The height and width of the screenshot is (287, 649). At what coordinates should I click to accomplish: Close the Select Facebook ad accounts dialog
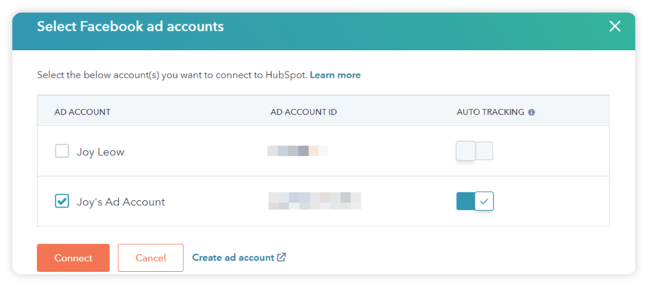(615, 26)
